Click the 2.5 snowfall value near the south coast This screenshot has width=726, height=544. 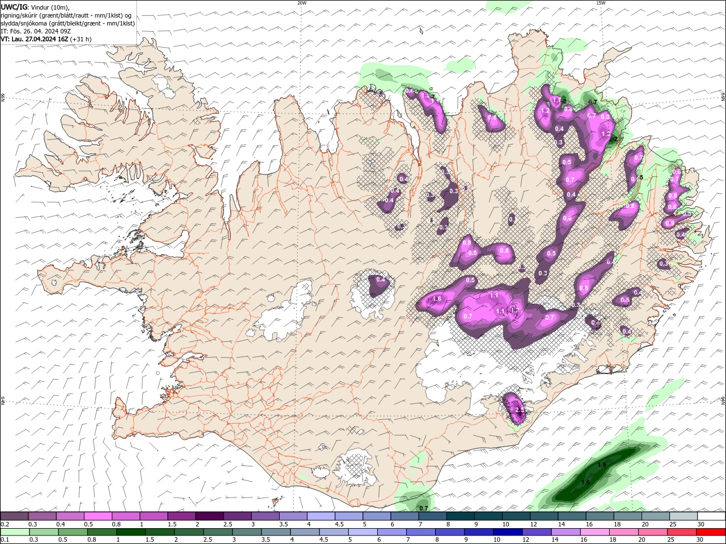(518, 410)
